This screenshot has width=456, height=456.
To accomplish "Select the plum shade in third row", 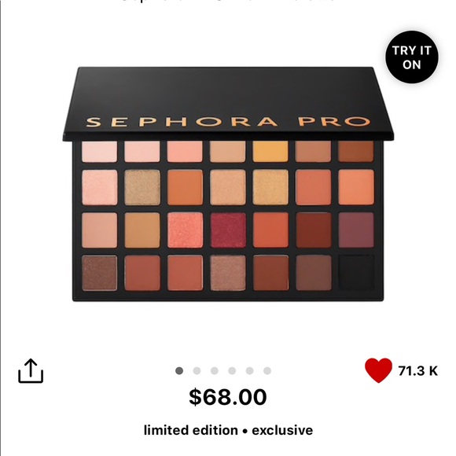I will pos(356,230).
